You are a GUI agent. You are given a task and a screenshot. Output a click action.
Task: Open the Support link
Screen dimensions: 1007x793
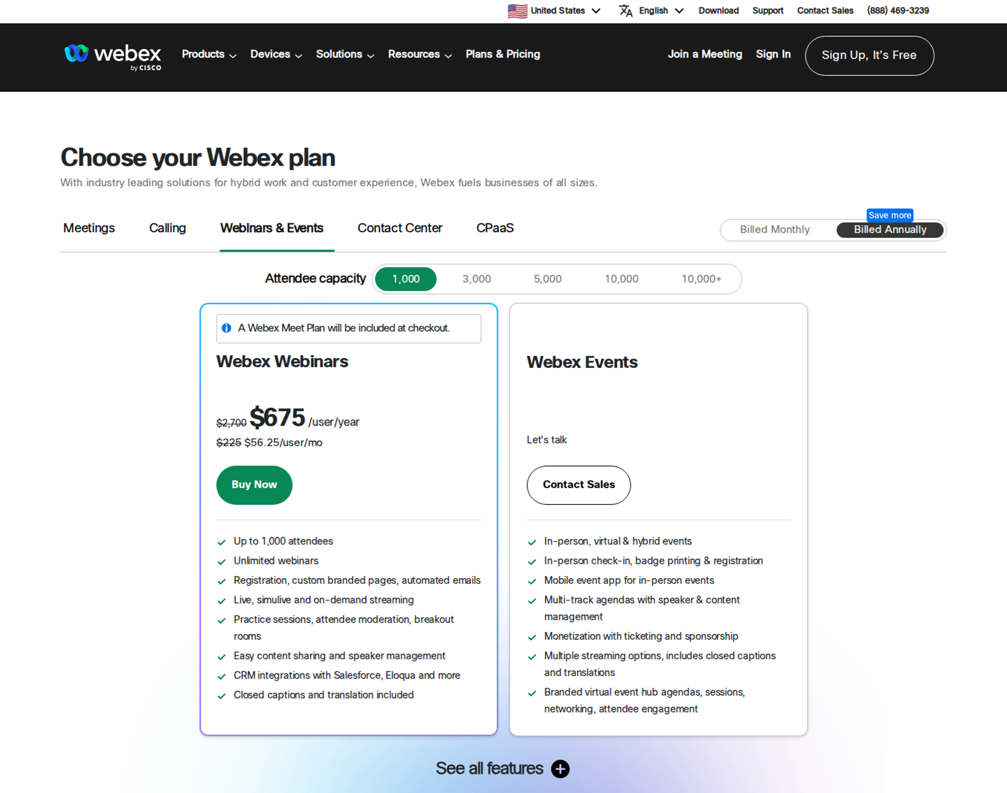(767, 10)
